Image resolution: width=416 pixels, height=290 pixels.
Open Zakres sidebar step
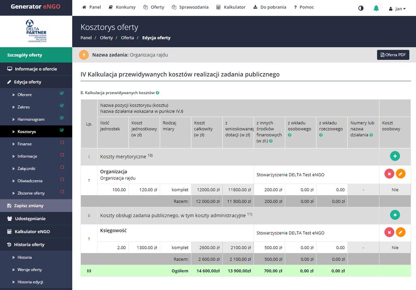[23, 107]
